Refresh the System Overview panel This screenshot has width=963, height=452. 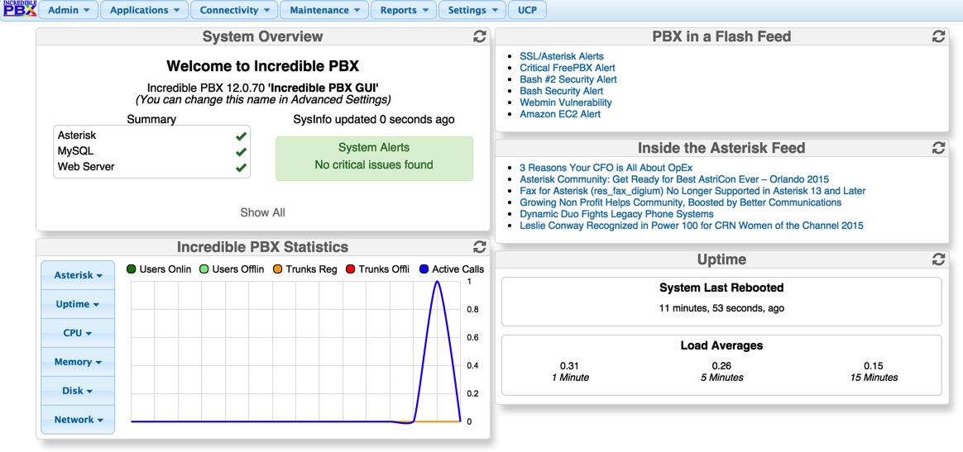[480, 37]
